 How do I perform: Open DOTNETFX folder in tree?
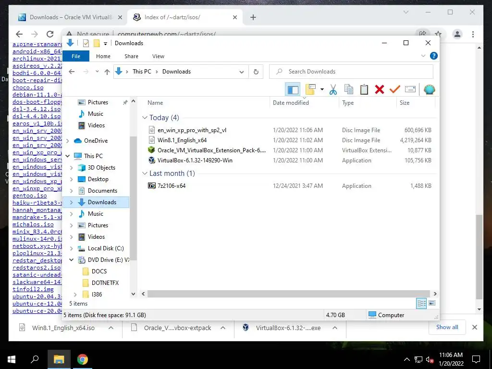(105, 283)
